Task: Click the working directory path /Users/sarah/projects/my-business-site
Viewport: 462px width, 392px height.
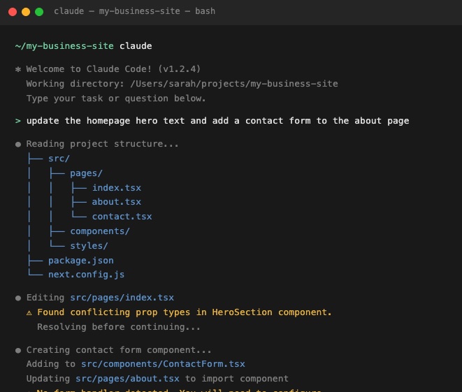Action: (234, 84)
